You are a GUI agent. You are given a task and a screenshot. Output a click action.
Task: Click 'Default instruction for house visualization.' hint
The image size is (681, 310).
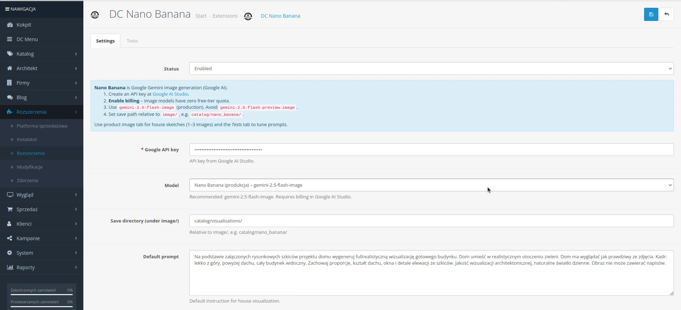pos(235,301)
